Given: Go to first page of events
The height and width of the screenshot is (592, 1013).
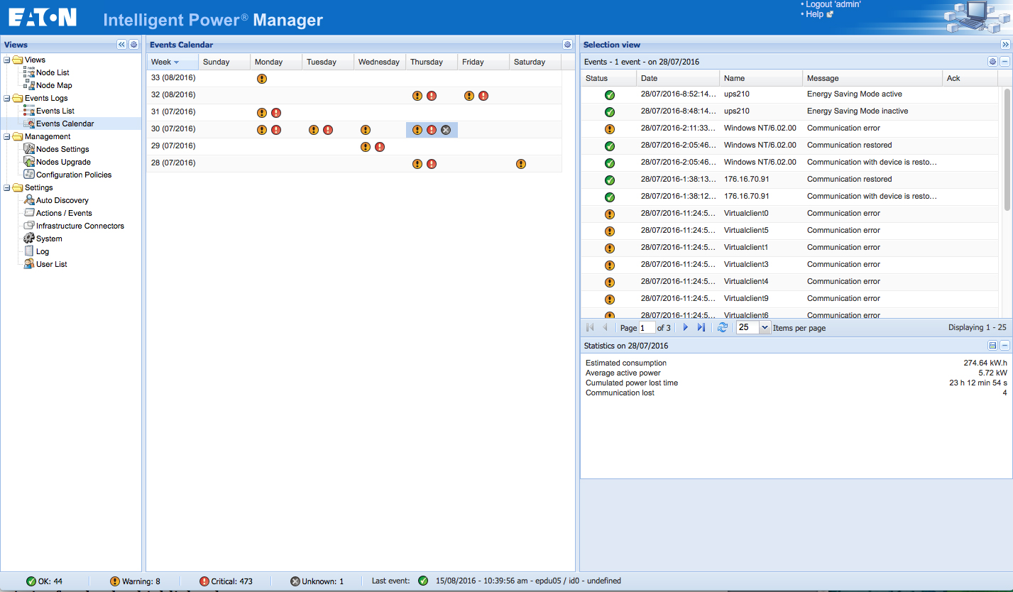Looking at the screenshot, I should tap(590, 327).
